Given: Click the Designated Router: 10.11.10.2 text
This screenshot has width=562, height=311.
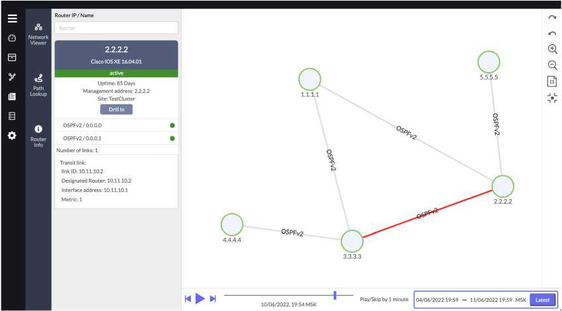Looking at the screenshot, I should 96,181.
